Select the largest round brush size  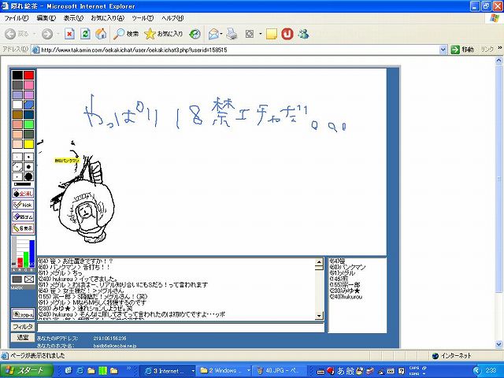28,176
